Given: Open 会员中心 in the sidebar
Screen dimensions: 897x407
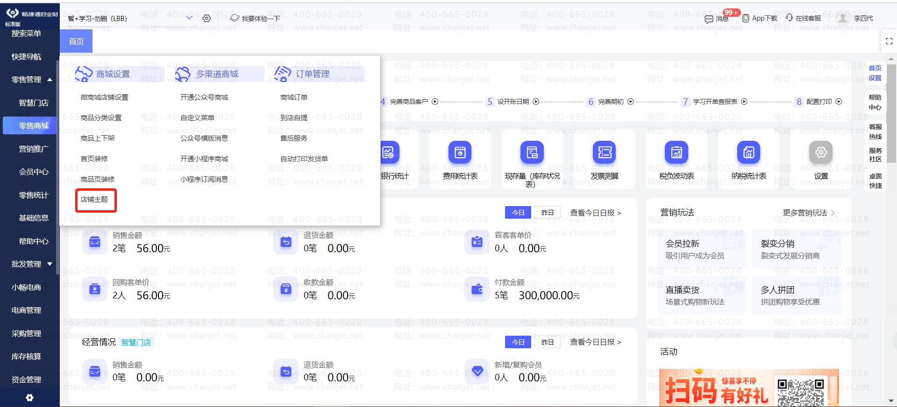Looking at the screenshot, I should pos(34,172).
